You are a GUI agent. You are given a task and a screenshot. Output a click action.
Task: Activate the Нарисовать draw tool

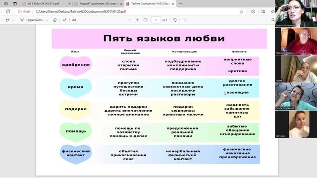pos(31,20)
